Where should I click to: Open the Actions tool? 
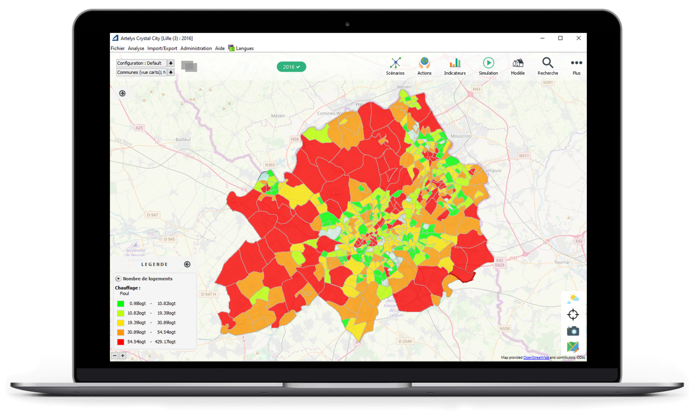click(x=424, y=66)
